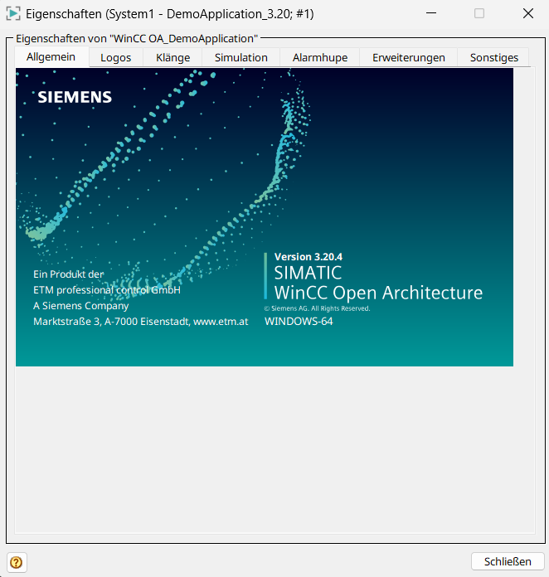Click the Siemens AG copyright text
The width and height of the screenshot is (549, 577).
(317, 308)
